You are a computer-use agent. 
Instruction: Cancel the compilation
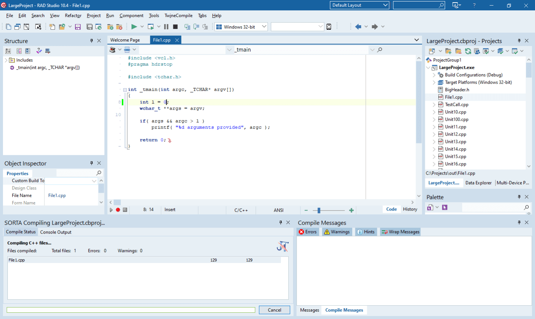tap(275, 310)
